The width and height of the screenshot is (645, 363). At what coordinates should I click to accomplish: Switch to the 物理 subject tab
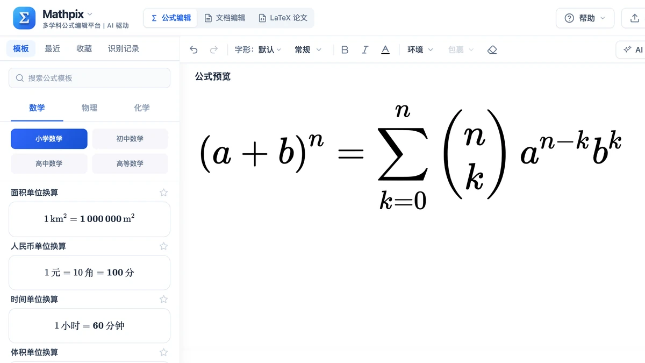pos(89,108)
